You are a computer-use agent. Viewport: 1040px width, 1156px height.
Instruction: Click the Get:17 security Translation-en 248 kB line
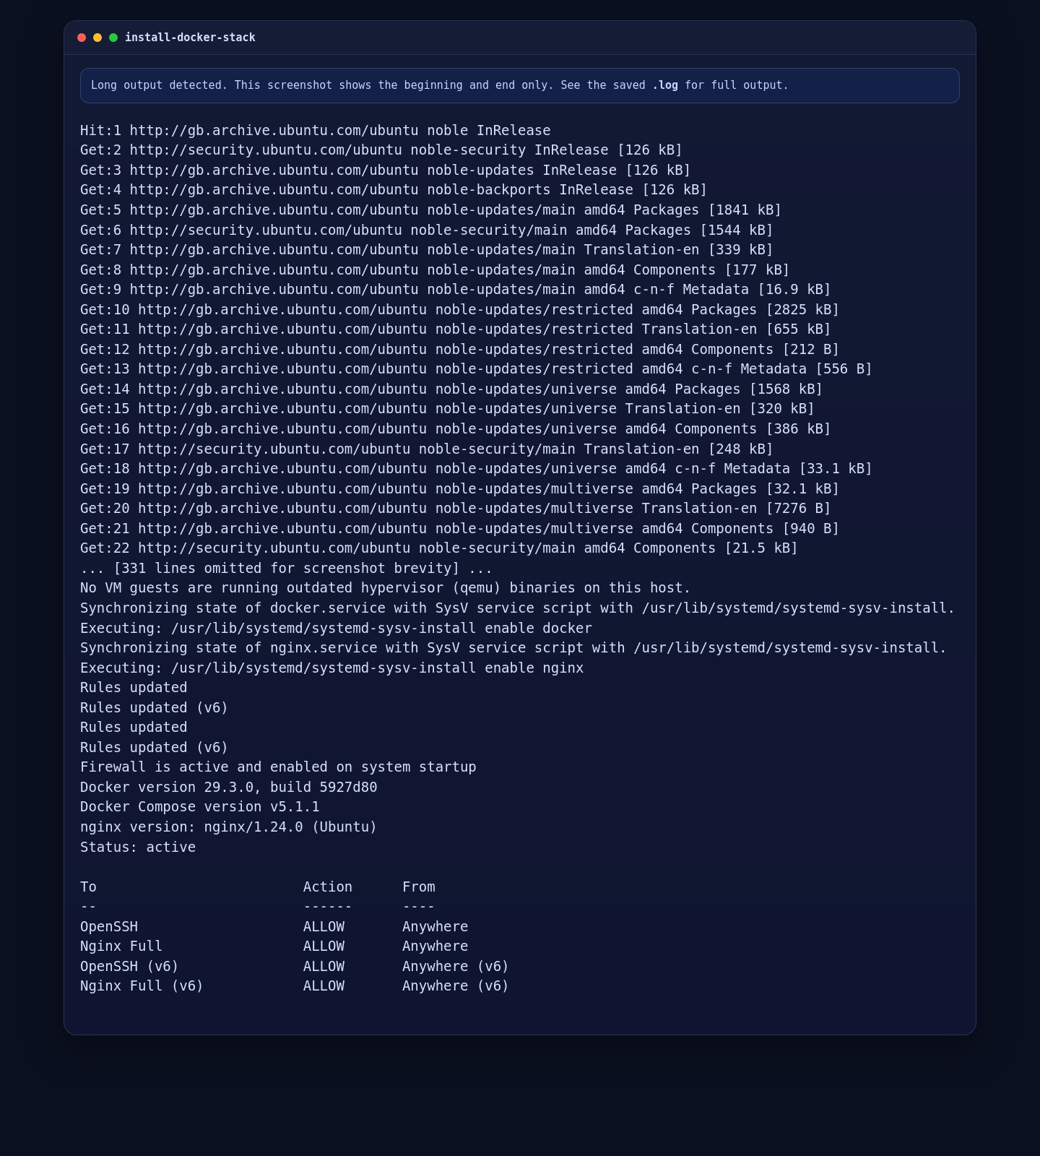tap(427, 449)
